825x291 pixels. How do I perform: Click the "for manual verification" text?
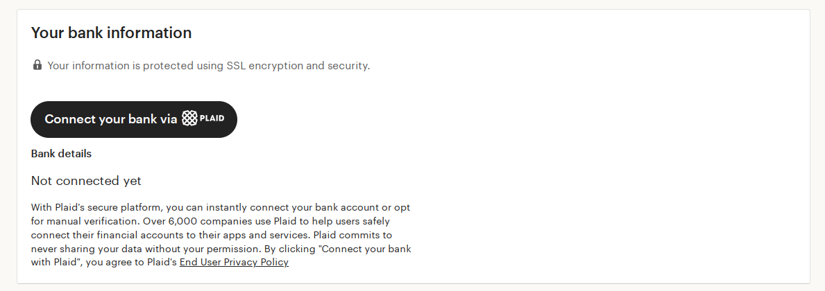[85, 221]
